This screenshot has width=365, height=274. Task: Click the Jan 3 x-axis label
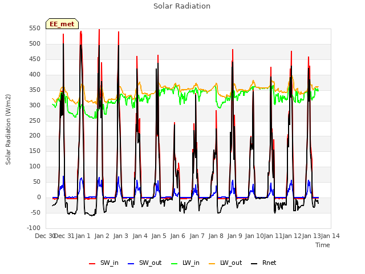(x=121, y=236)
